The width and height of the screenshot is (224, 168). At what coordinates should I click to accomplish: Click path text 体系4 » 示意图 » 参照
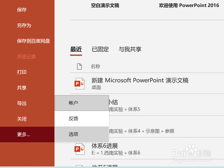tap(151, 131)
